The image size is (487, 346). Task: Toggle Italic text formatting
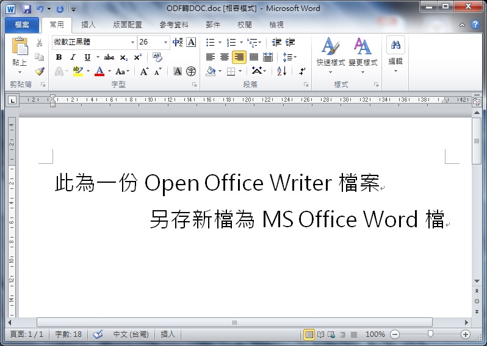click(x=73, y=57)
